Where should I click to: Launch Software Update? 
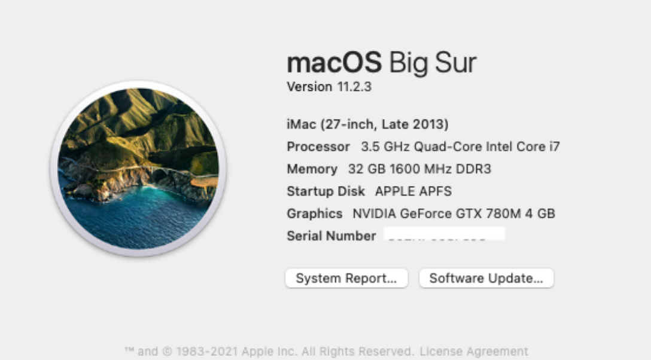(x=486, y=278)
